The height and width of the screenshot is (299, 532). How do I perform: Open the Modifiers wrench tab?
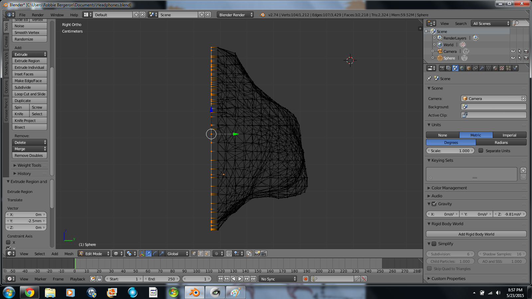(482, 68)
